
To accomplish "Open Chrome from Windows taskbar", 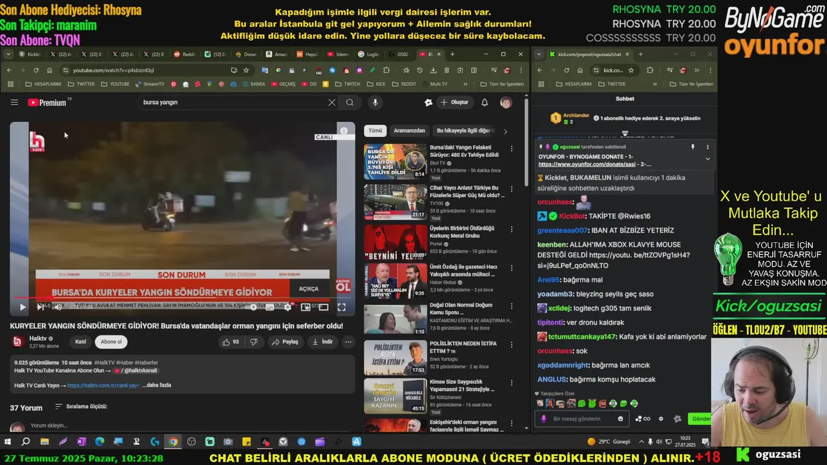I will (x=173, y=442).
